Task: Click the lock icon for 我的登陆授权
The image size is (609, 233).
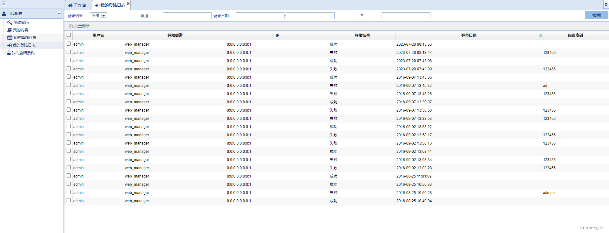Action: point(9,53)
